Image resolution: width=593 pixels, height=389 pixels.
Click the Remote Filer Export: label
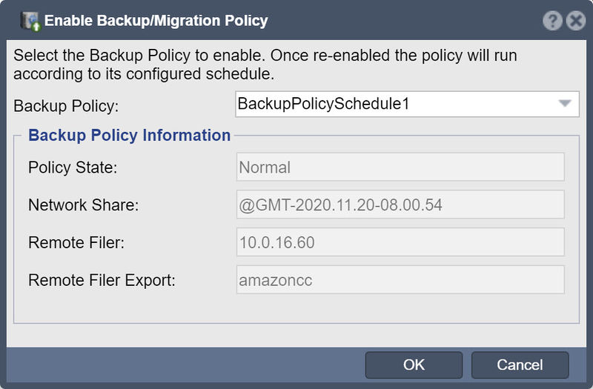click(102, 280)
